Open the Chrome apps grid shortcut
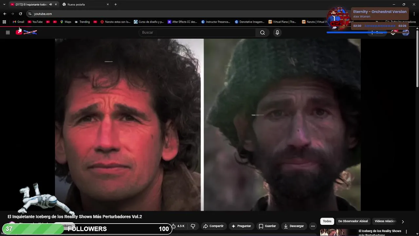Image resolution: width=419 pixels, height=236 pixels. [x=4, y=22]
